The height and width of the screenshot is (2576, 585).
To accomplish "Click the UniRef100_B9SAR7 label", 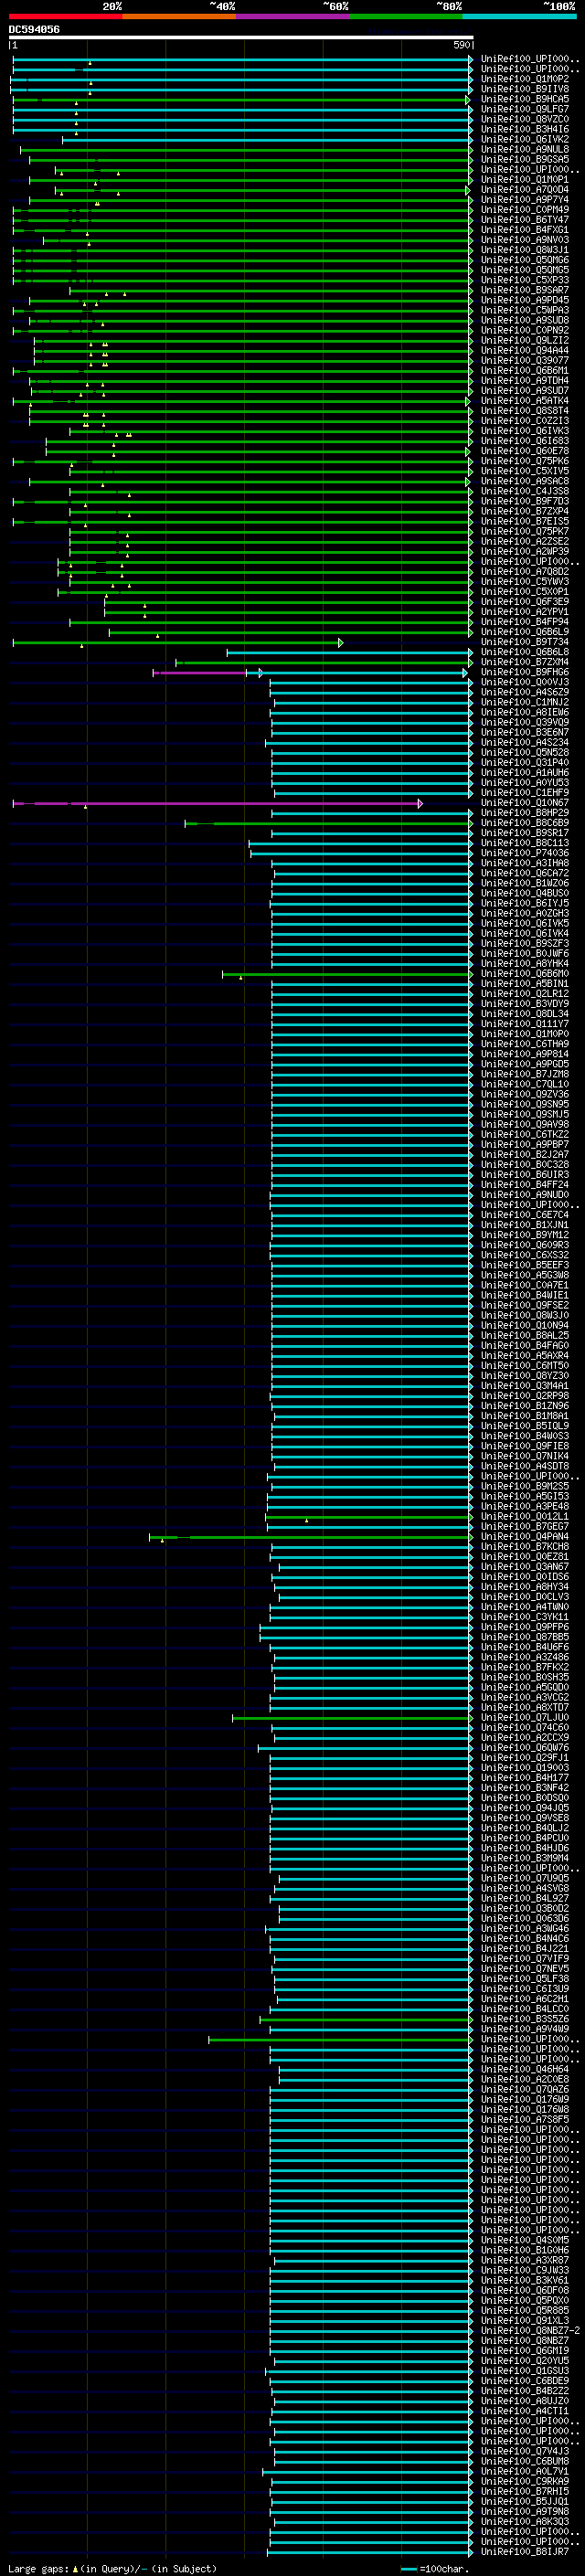I will coord(524,290).
